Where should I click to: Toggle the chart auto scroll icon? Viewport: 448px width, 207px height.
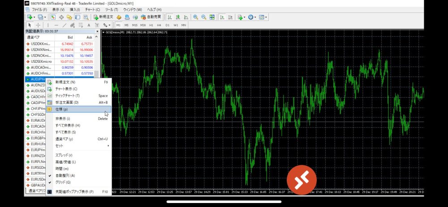pyautogui.click(x=222, y=17)
